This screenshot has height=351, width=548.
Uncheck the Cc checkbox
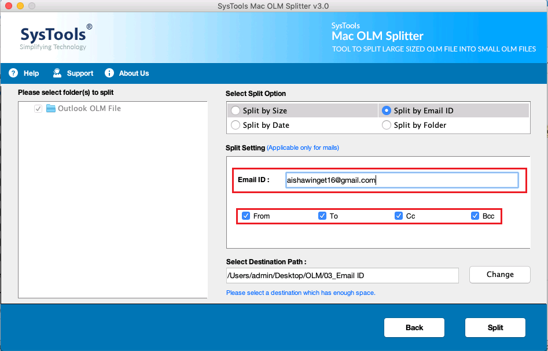399,216
